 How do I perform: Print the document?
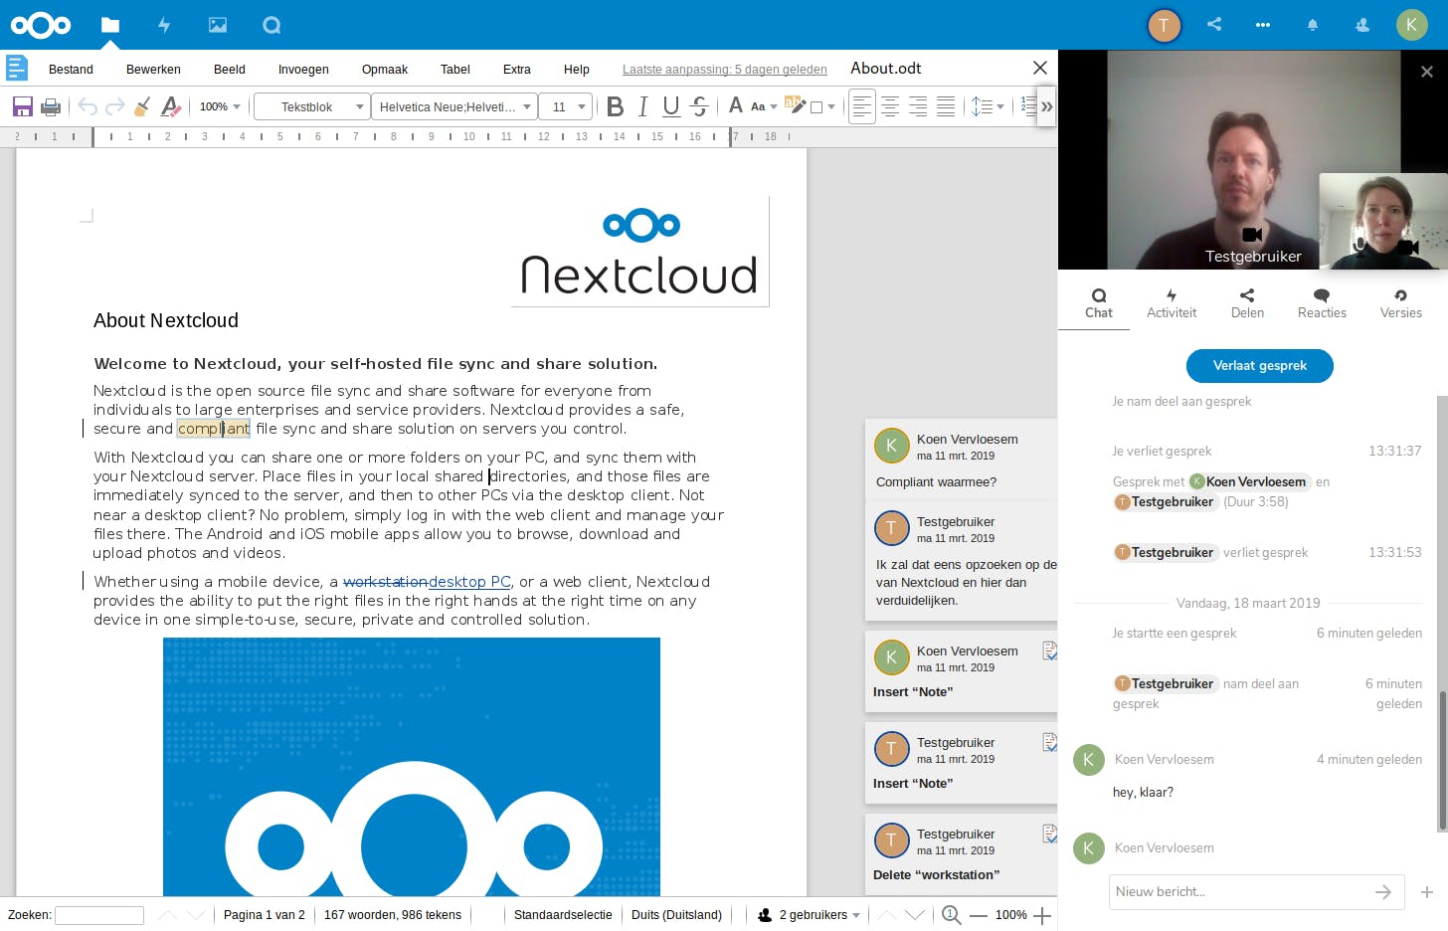click(x=51, y=106)
